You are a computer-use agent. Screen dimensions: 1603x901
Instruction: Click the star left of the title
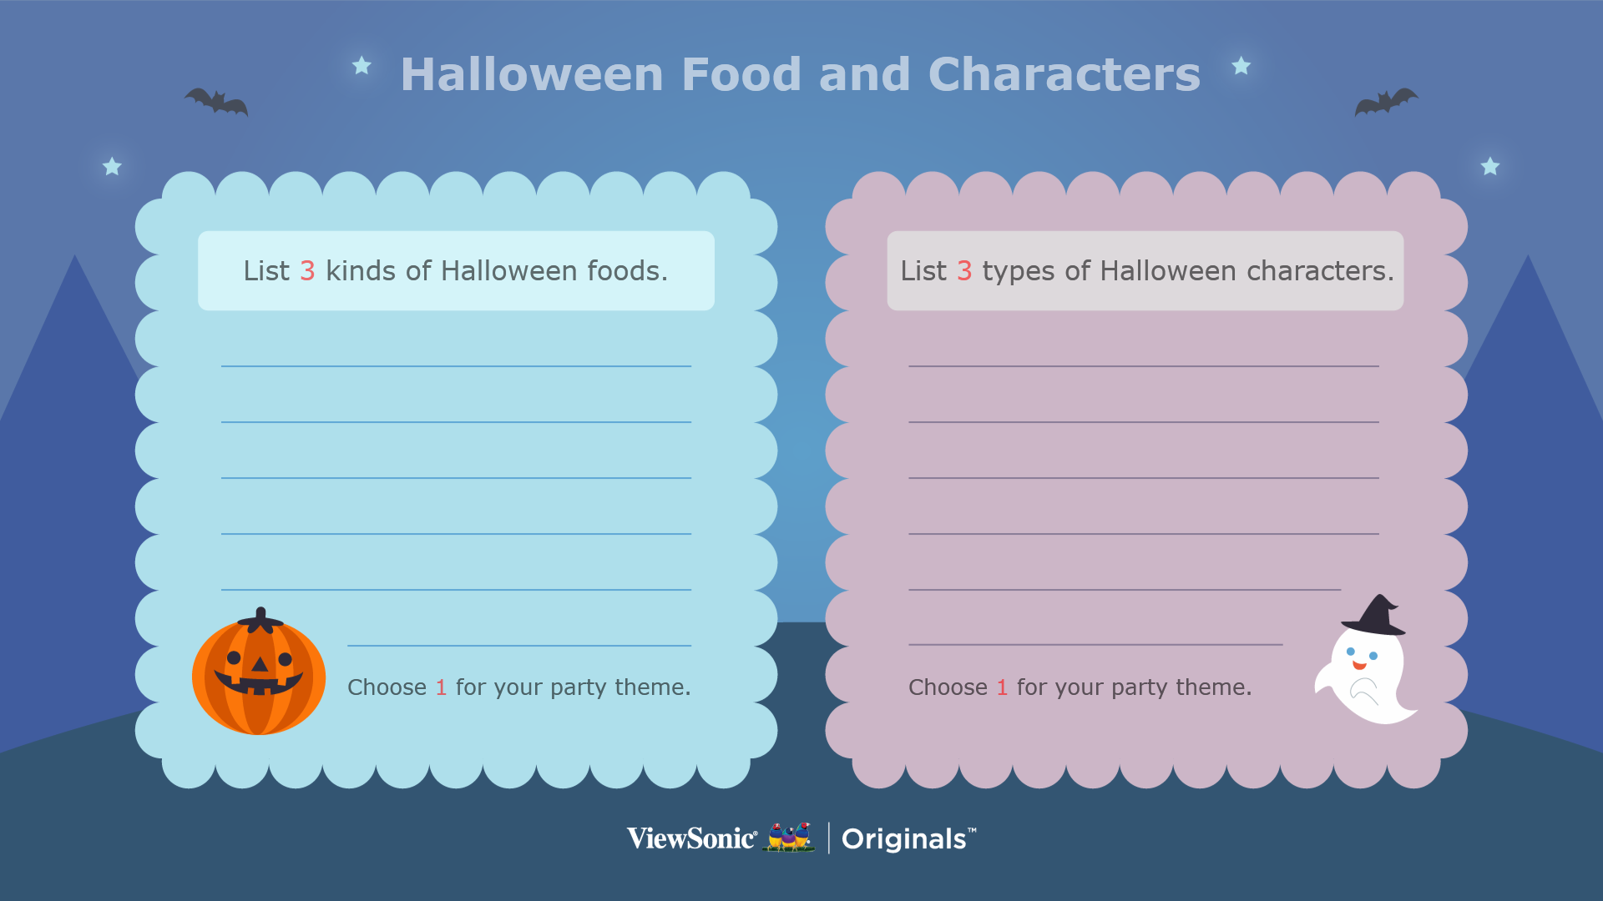coord(362,65)
